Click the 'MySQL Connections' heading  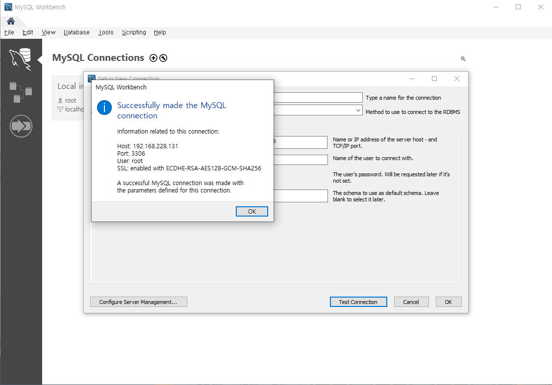pyautogui.click(x=98, y=57)
